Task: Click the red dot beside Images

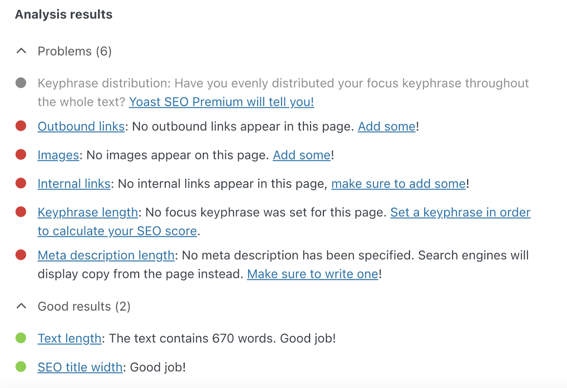Action: (21, 155)
